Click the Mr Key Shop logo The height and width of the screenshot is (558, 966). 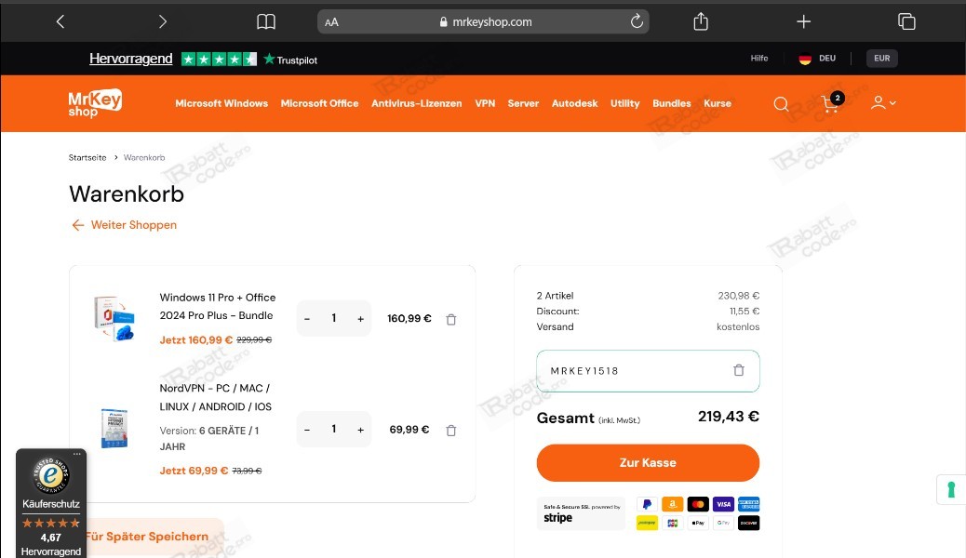point(93,103)
